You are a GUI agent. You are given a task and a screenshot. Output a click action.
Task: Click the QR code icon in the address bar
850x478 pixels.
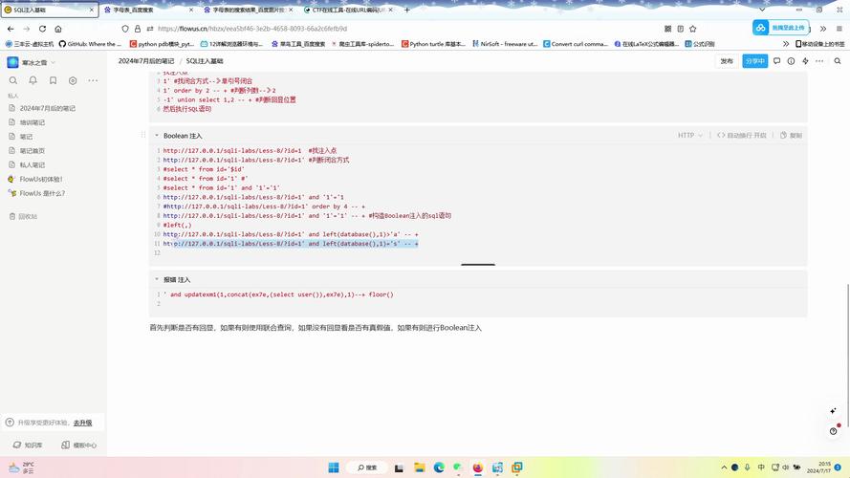tap(667, 29)
